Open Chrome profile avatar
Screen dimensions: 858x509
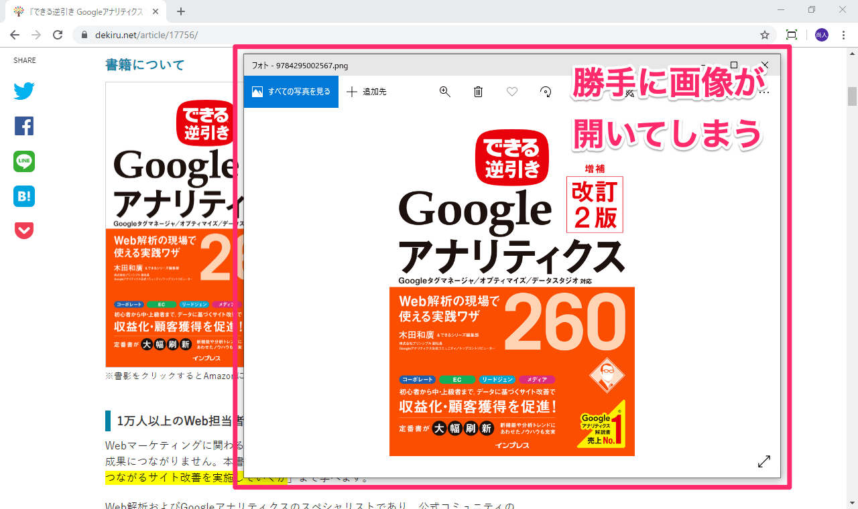pos(822,35)
